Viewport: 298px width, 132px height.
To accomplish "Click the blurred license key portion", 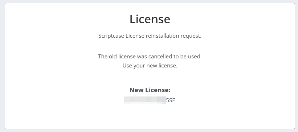I will pyautogui.click(x=145, y=100).
